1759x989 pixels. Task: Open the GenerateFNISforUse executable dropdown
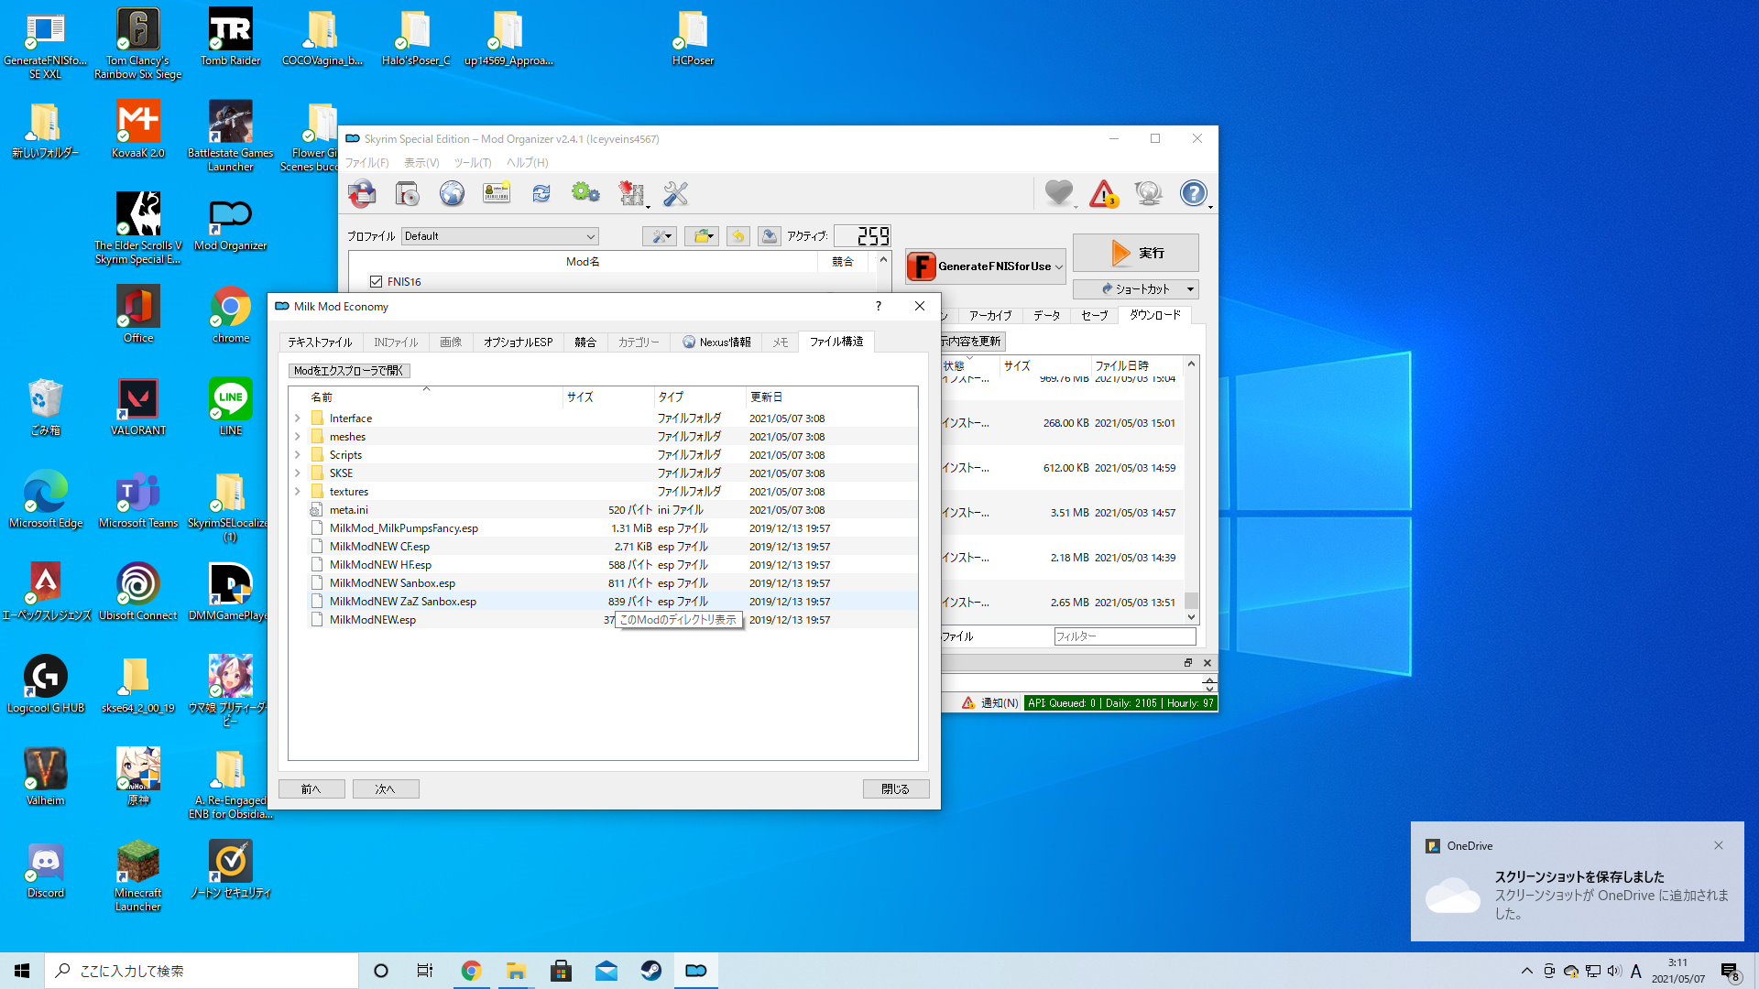click(986, 266)
